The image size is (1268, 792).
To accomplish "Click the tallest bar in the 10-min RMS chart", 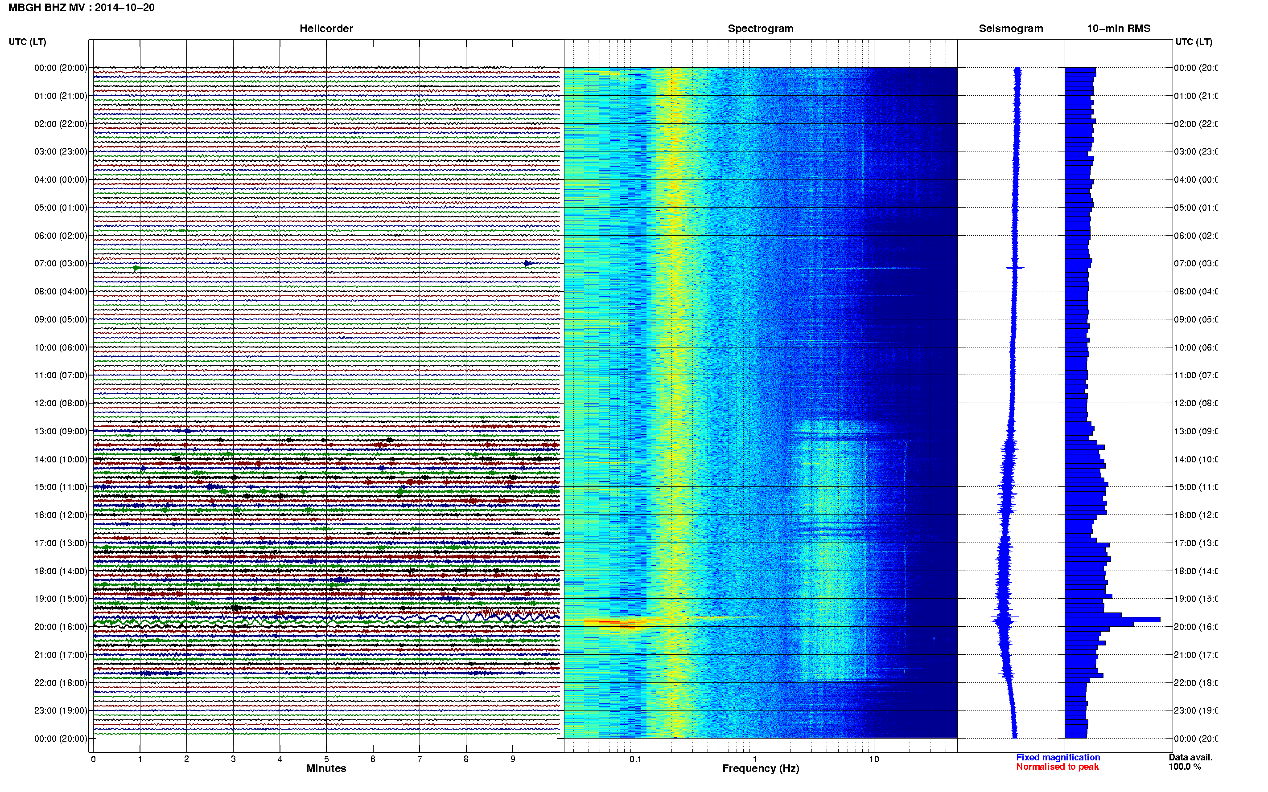I will click(1112, 620).
